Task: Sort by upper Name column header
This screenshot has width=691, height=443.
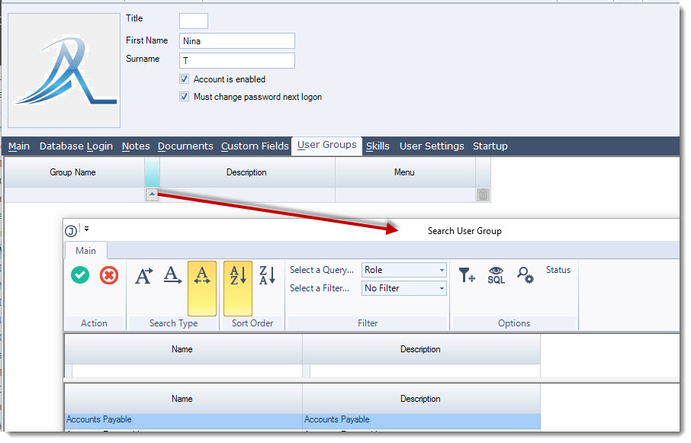Action: (183, 349)
